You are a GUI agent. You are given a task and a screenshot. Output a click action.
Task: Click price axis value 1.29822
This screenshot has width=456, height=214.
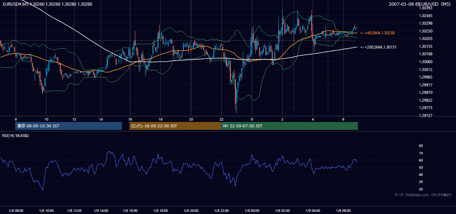[425, 100]
